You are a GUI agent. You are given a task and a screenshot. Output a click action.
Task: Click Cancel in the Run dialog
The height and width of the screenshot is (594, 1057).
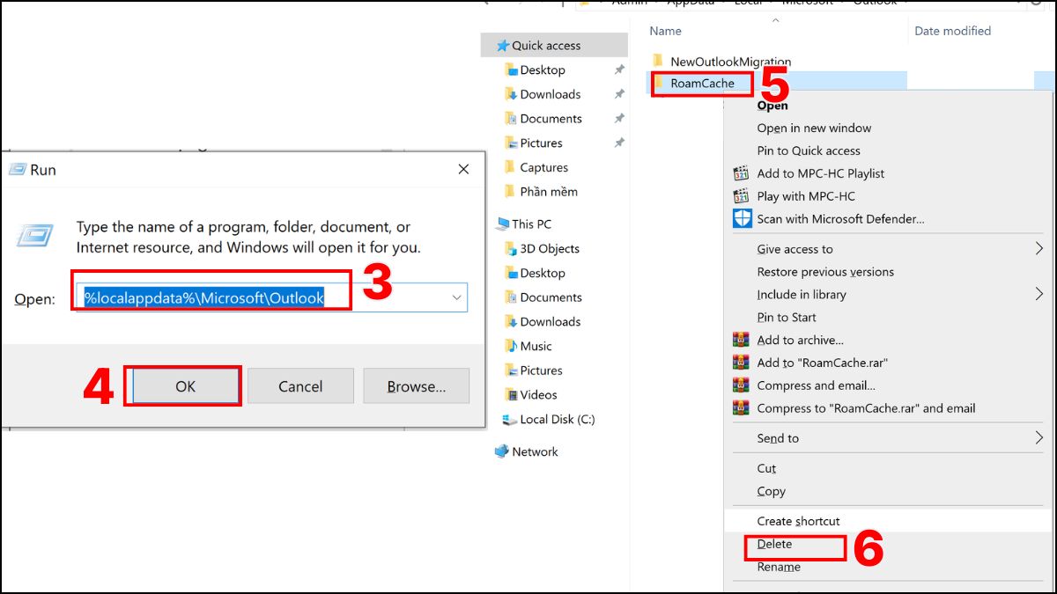300,386
